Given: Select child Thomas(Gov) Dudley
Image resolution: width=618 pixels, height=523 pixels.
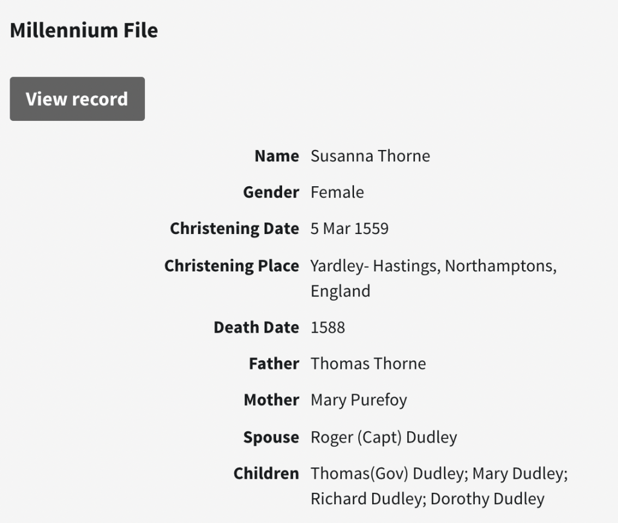Looking at the screenshot, I should (x=387, y=473).
